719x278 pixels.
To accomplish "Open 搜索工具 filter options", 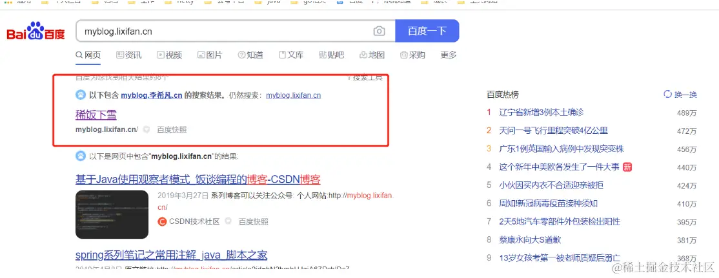I will click(x=365, y=77).
